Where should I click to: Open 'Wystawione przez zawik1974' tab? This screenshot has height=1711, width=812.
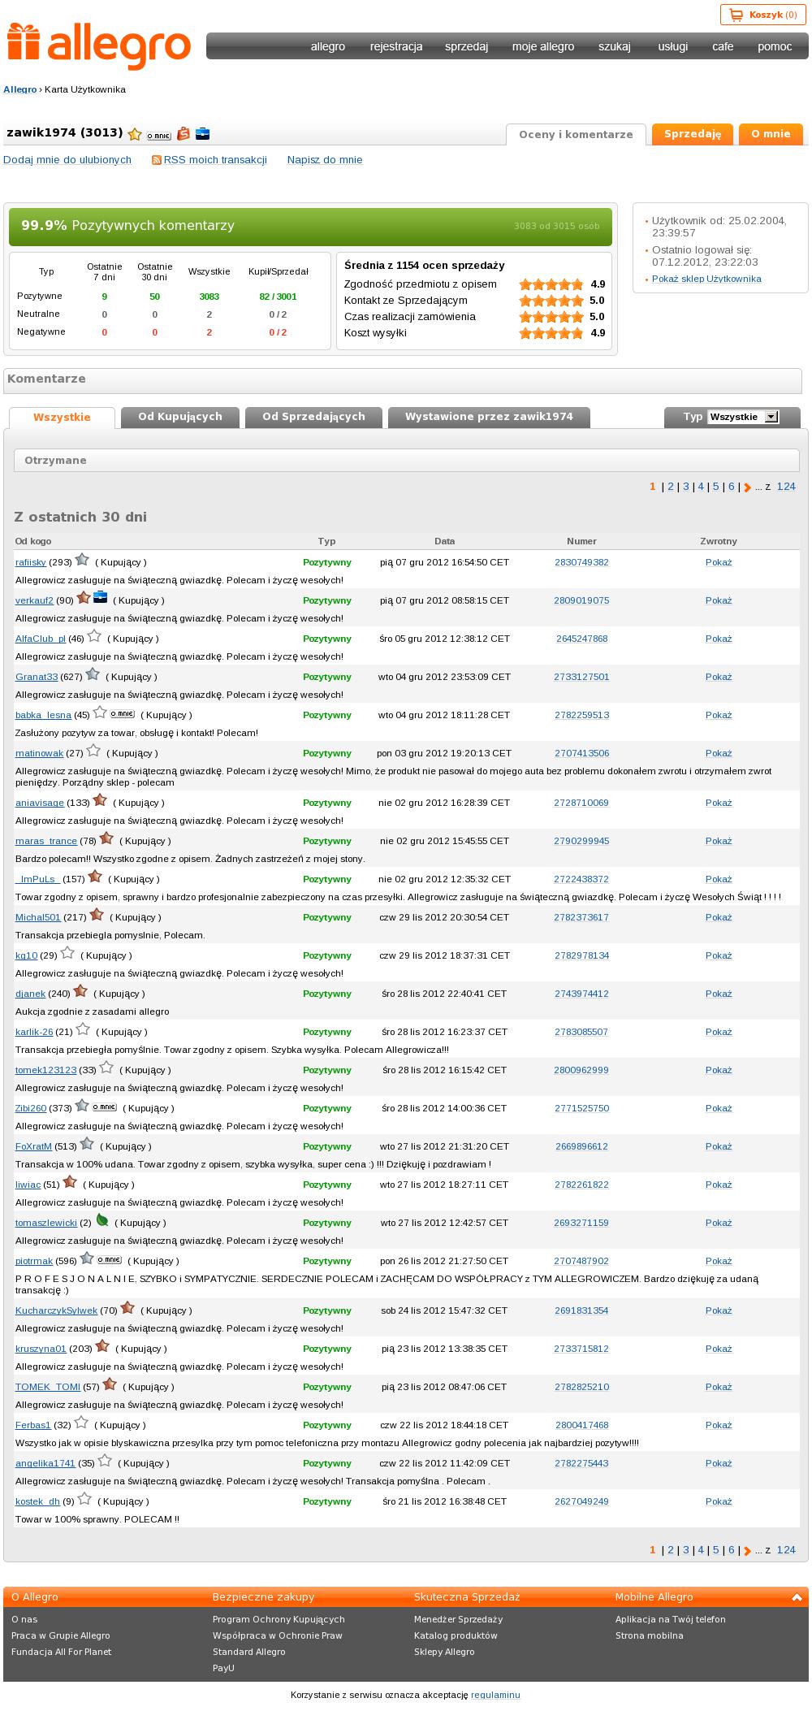pos(489,417)
